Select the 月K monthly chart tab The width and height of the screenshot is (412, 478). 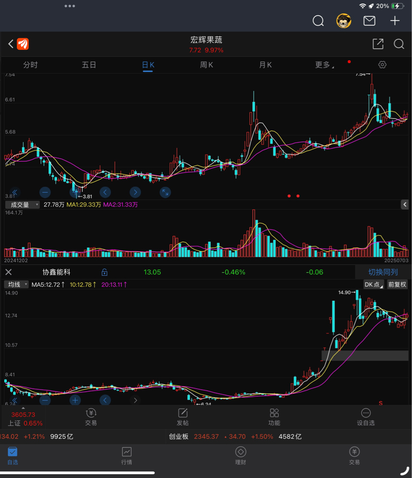(265, 65)
